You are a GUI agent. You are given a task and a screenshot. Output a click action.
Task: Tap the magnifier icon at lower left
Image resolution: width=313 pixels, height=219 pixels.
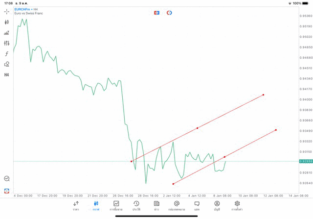(7, 179)
